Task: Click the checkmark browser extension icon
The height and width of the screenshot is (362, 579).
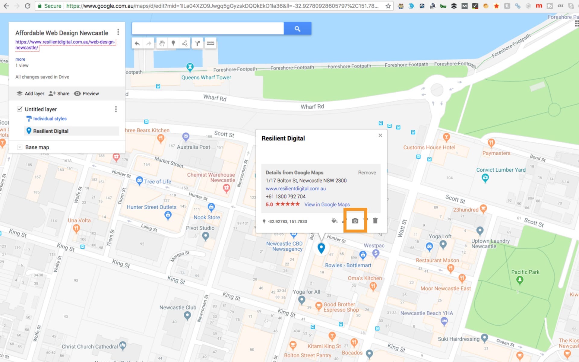Action: click(x=475, y=6)
